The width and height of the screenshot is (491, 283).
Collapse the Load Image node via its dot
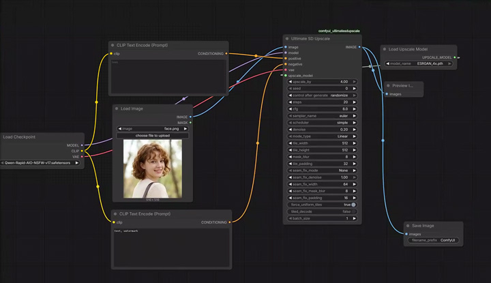(x=117, y=108)
